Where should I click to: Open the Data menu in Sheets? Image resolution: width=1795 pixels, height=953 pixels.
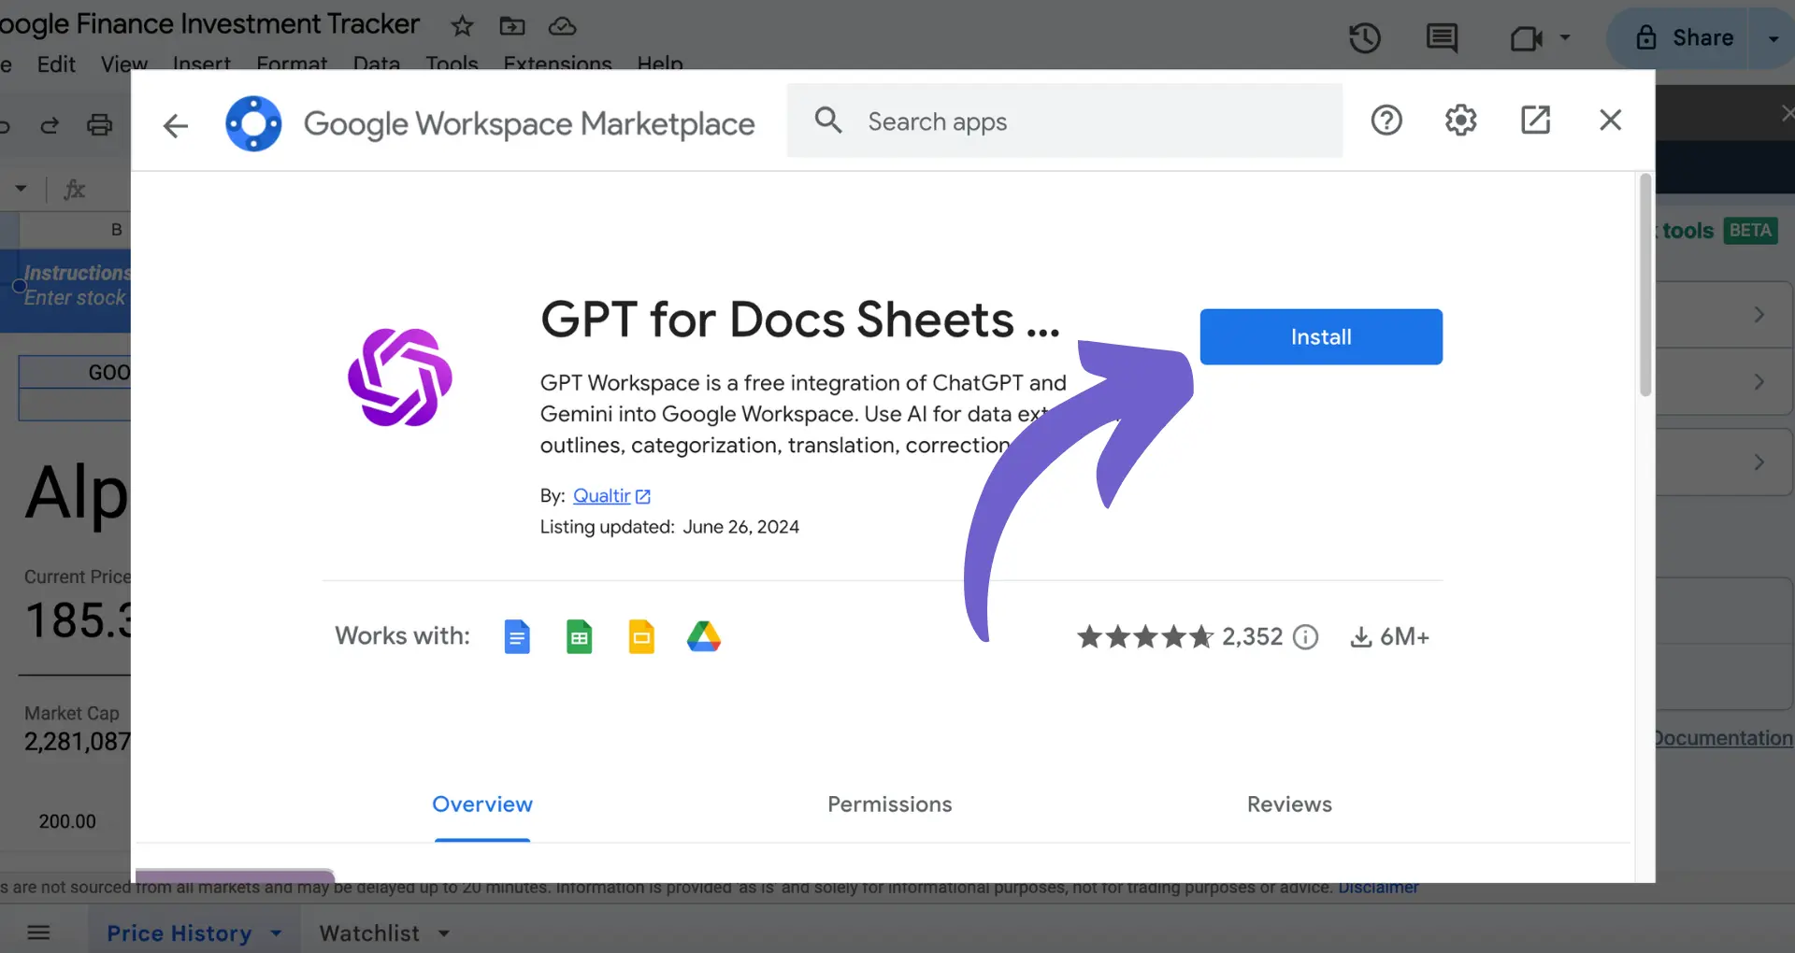(x=377, y=64)
